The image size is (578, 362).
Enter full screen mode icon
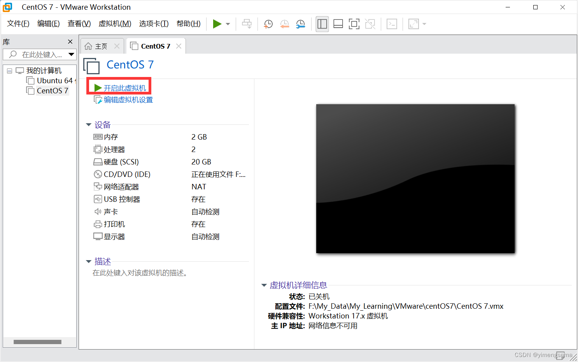point(354,24)
